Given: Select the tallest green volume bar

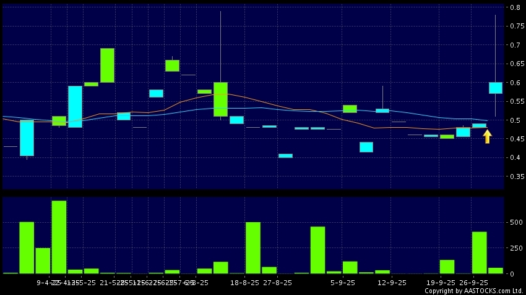Looking at the screenshot, I should tap(59, 237).
